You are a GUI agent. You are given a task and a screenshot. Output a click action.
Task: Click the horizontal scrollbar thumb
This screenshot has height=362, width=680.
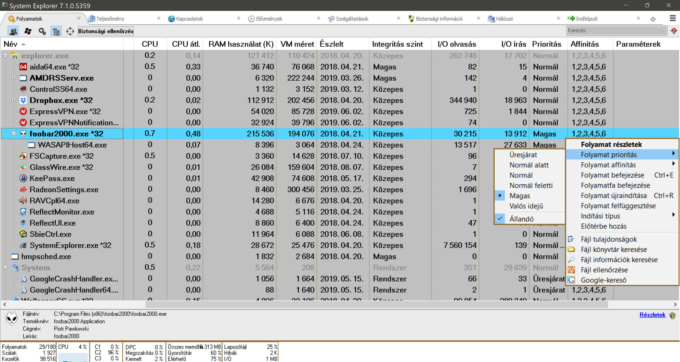(376, 304)
